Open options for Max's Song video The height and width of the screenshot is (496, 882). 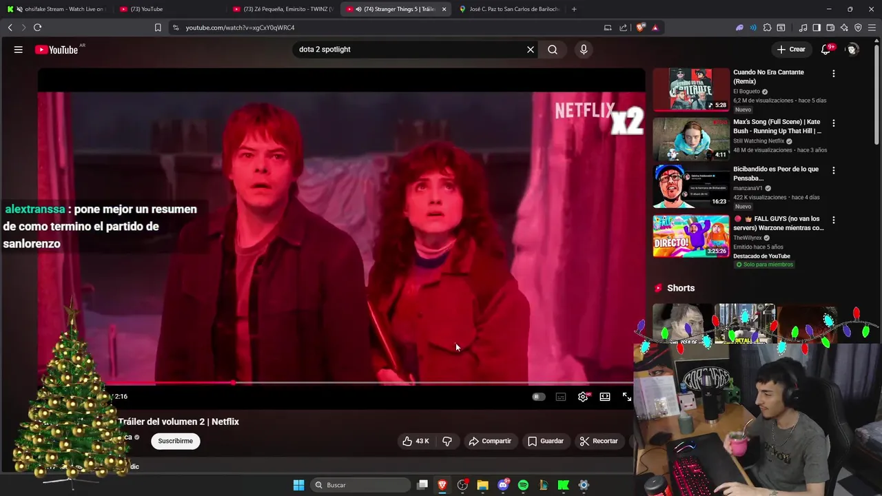point(834,123)
